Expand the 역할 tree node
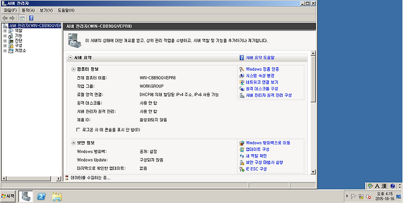The width and height of the screenshot is (403, 203). 5,31
